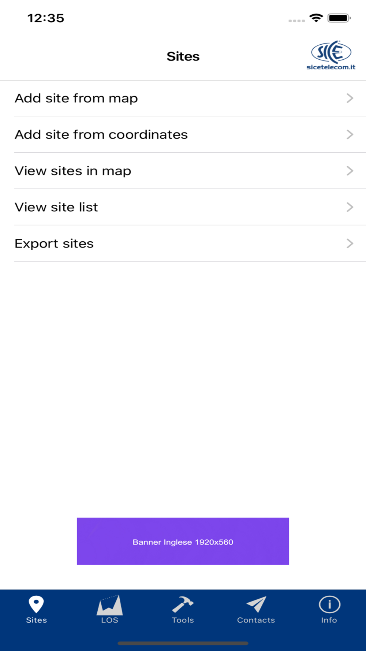This screenshot has height=651, width=366.
Task: Tap the Info circle icon
Action: tap(329, 604)
